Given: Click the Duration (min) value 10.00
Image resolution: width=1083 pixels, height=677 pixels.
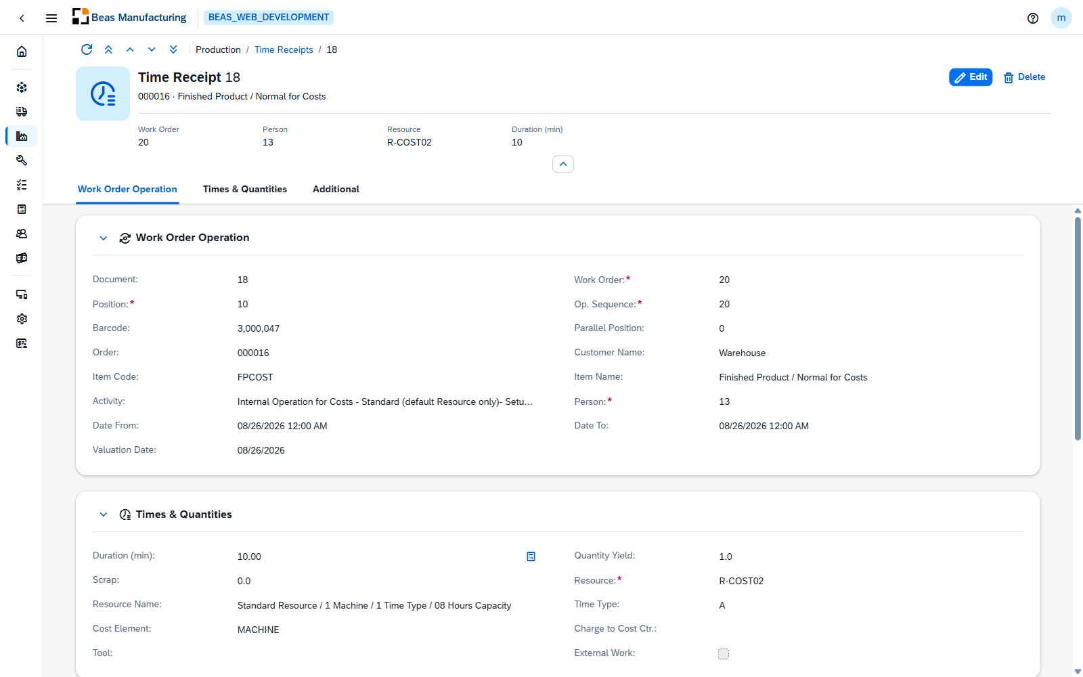Looking at the screenshot, I should [249, 556].
